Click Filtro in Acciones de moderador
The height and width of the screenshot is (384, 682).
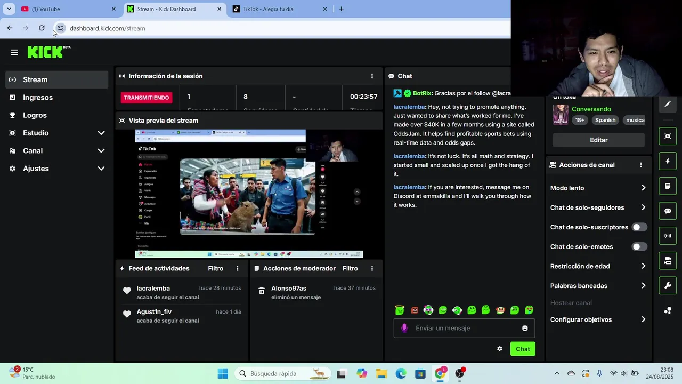click(350, 268)
